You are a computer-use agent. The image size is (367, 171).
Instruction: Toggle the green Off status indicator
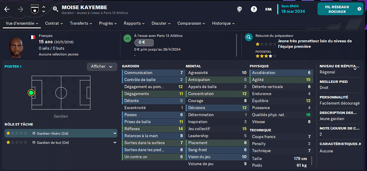click(x=127, y=39)
